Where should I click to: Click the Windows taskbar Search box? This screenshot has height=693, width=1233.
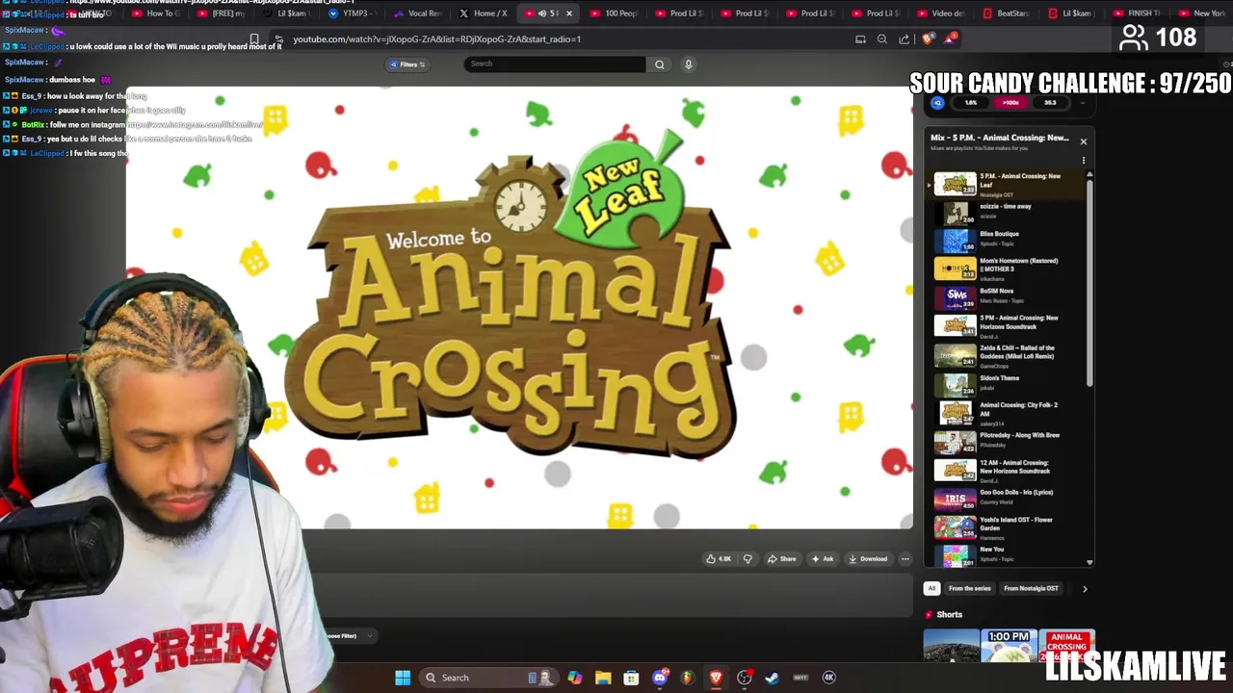pyautogui.click(x=489, y=678)
